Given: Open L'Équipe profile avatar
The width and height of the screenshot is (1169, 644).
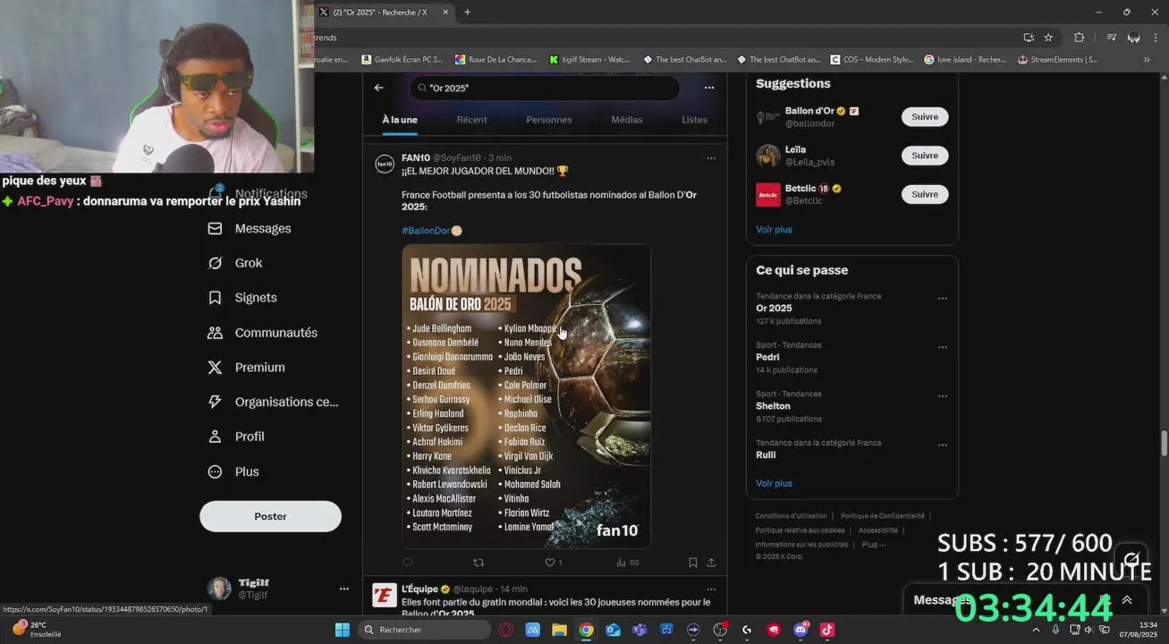Looking at the screenshot, I should [x=385, y=596].
